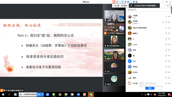Open more options dots on speaking bar

click(x=166, y=5)
